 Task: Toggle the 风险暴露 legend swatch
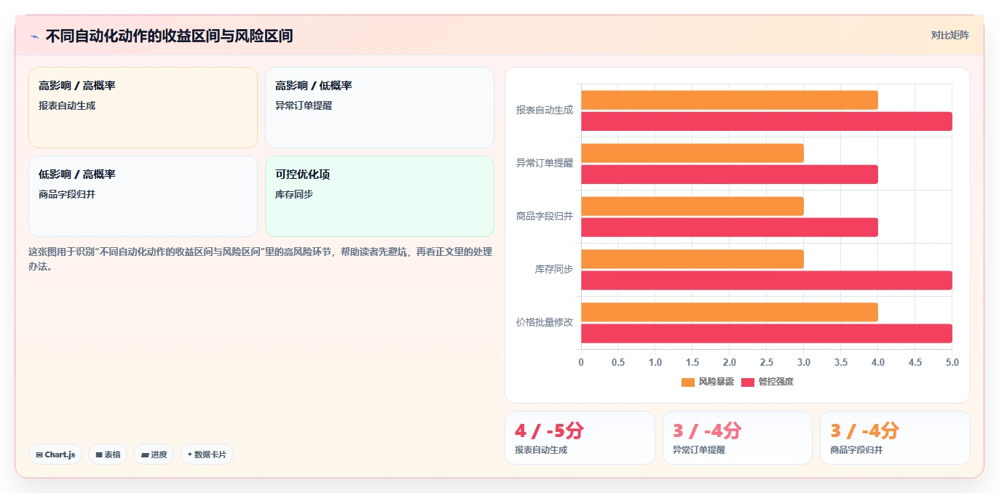pos(688,382)
